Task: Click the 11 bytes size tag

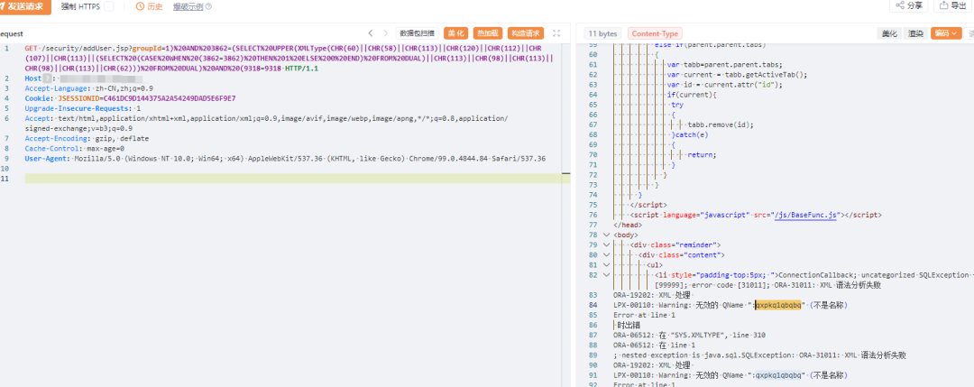Action: point(602,34)
